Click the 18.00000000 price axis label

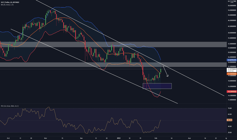[x=232, y=81]
